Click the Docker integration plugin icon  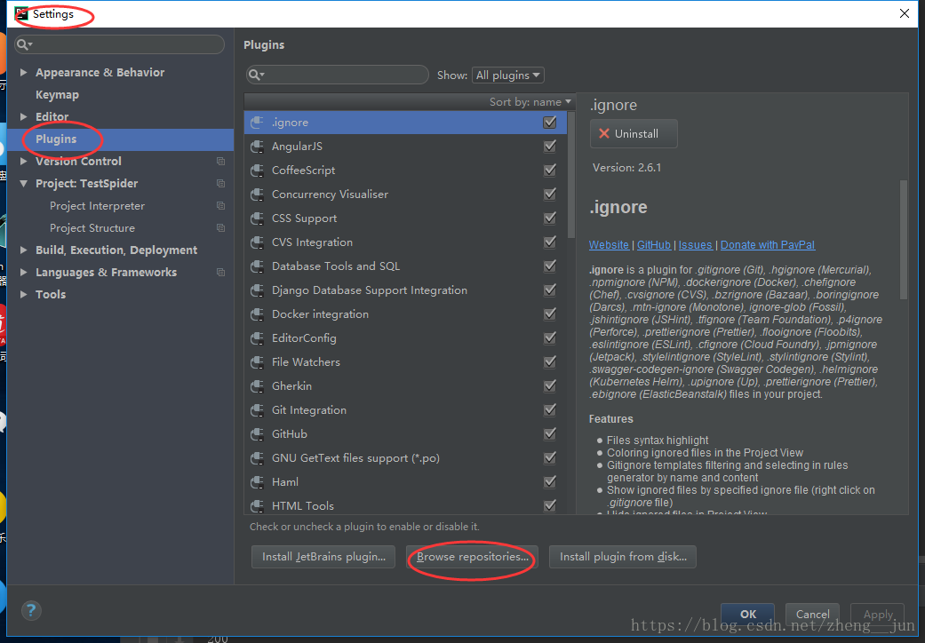point(257,314)
